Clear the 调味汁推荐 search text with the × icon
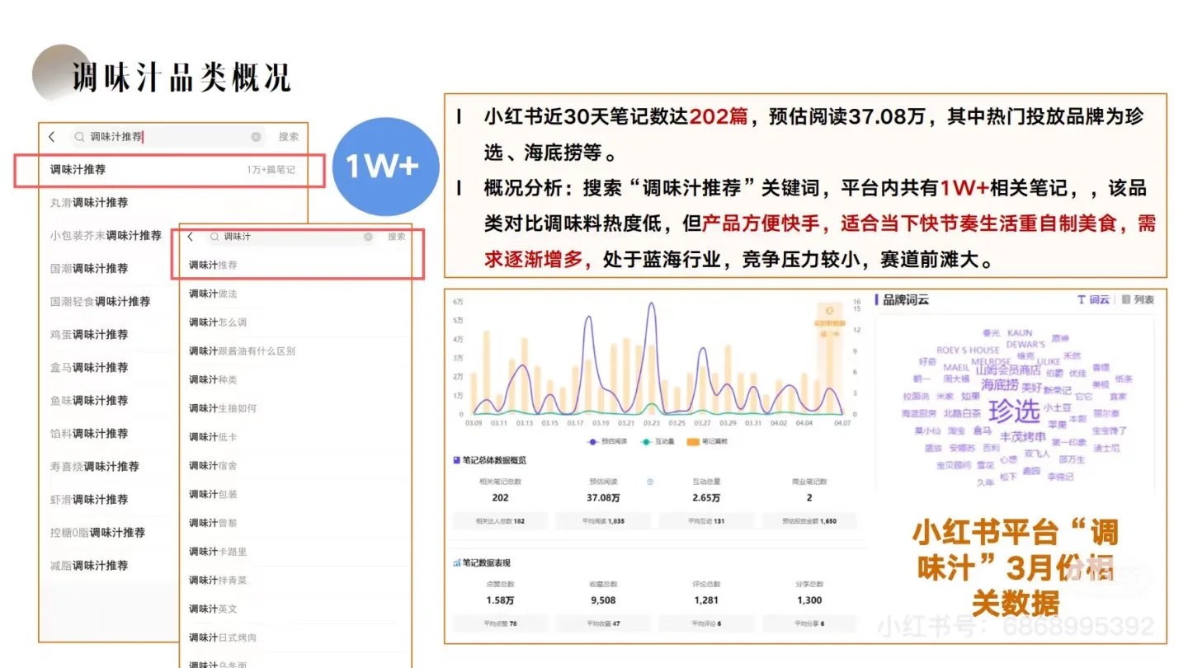 coord(256,136)
